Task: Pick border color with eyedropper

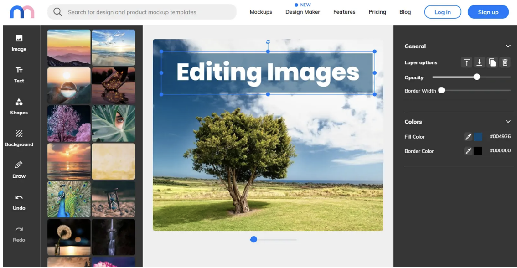Action: [x=468, y=151]
